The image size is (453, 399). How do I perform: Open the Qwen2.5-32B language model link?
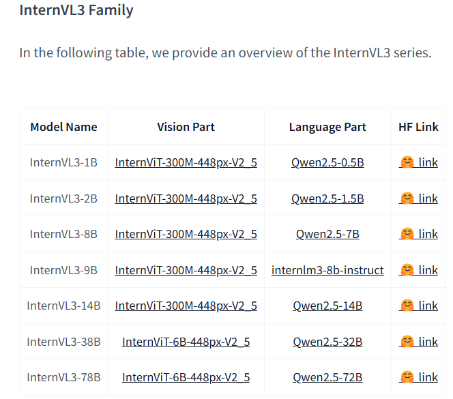[x=327, y=342]
